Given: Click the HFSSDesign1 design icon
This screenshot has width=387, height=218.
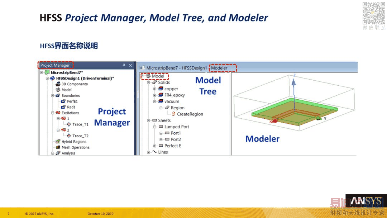Looking at the screenshot, I should coord(53,78).
